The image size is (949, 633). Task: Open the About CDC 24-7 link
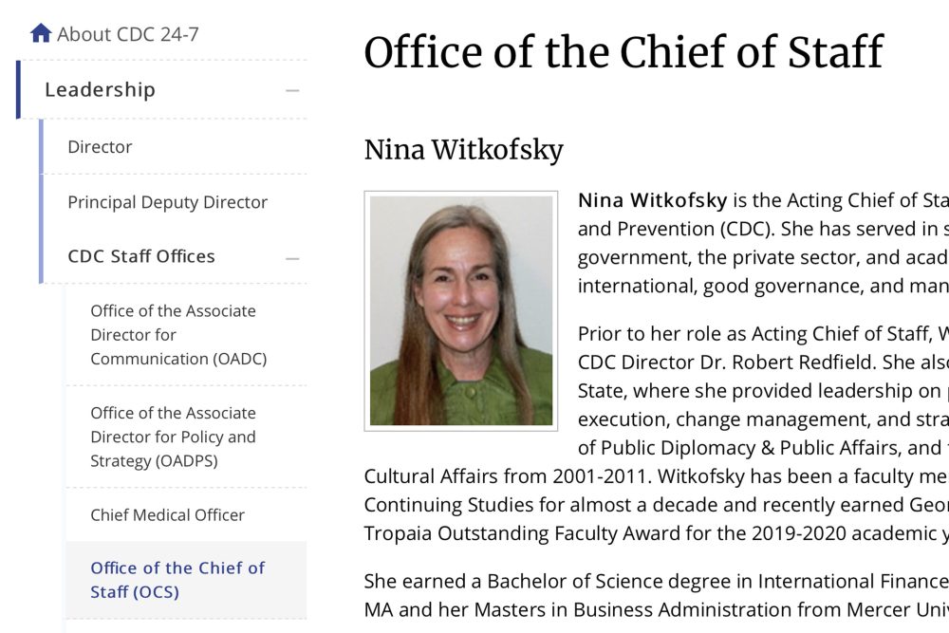[x=127, y=35]
